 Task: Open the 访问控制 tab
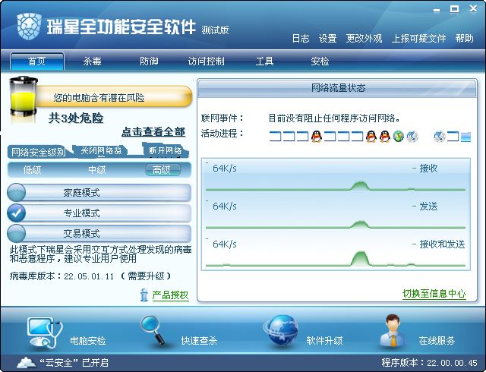click(x=207, y=61)
